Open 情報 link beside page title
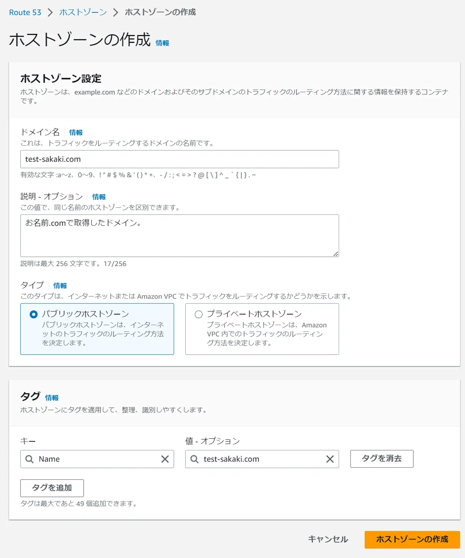Screen dimensions: 465x558 coord(162,43)
